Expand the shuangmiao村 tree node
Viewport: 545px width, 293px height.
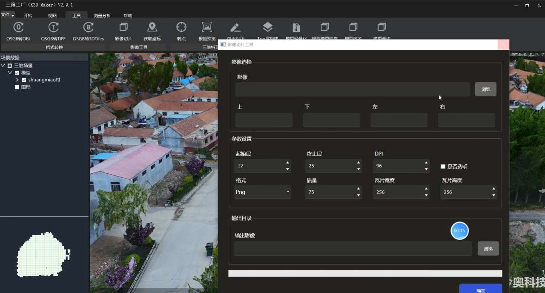[17, 80]
